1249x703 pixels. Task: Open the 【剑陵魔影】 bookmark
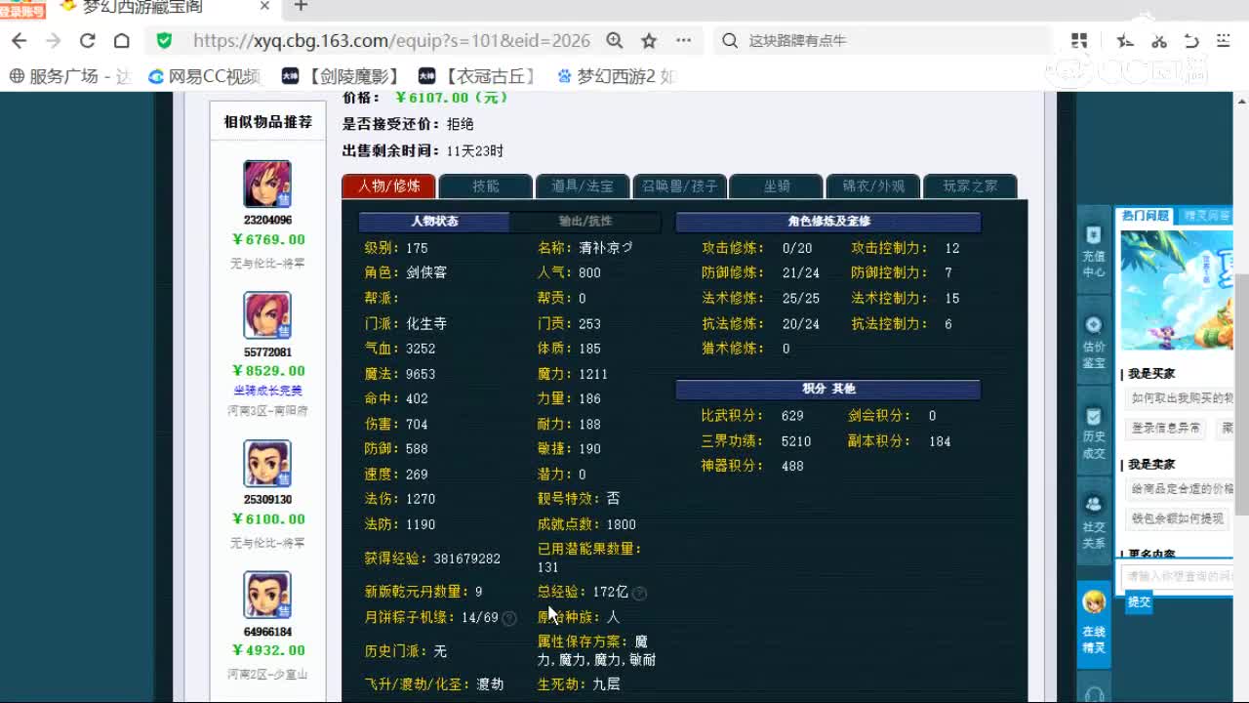(342, 76)
